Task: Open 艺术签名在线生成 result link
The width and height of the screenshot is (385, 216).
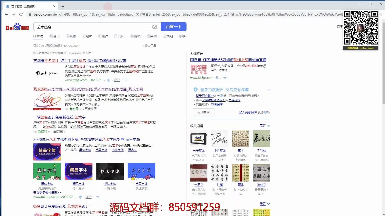Action: point(88,89)
